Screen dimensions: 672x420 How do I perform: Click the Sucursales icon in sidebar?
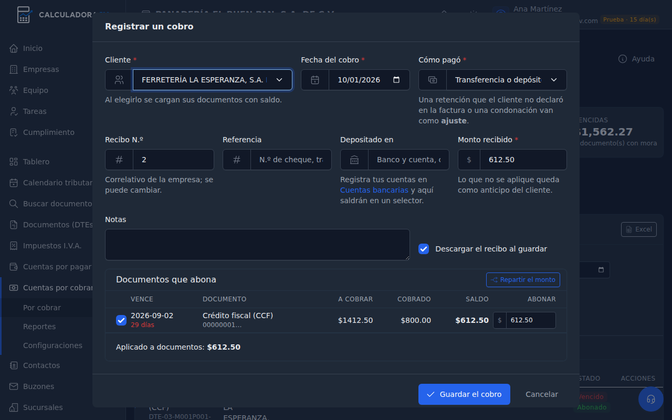(14, 407)
